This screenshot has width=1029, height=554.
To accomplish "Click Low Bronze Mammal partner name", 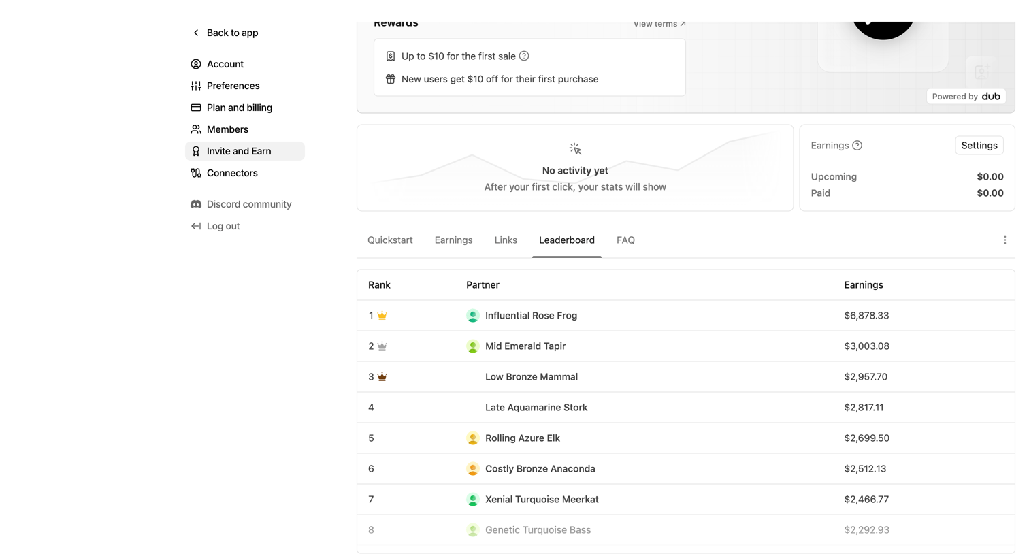I will [532, 377].
